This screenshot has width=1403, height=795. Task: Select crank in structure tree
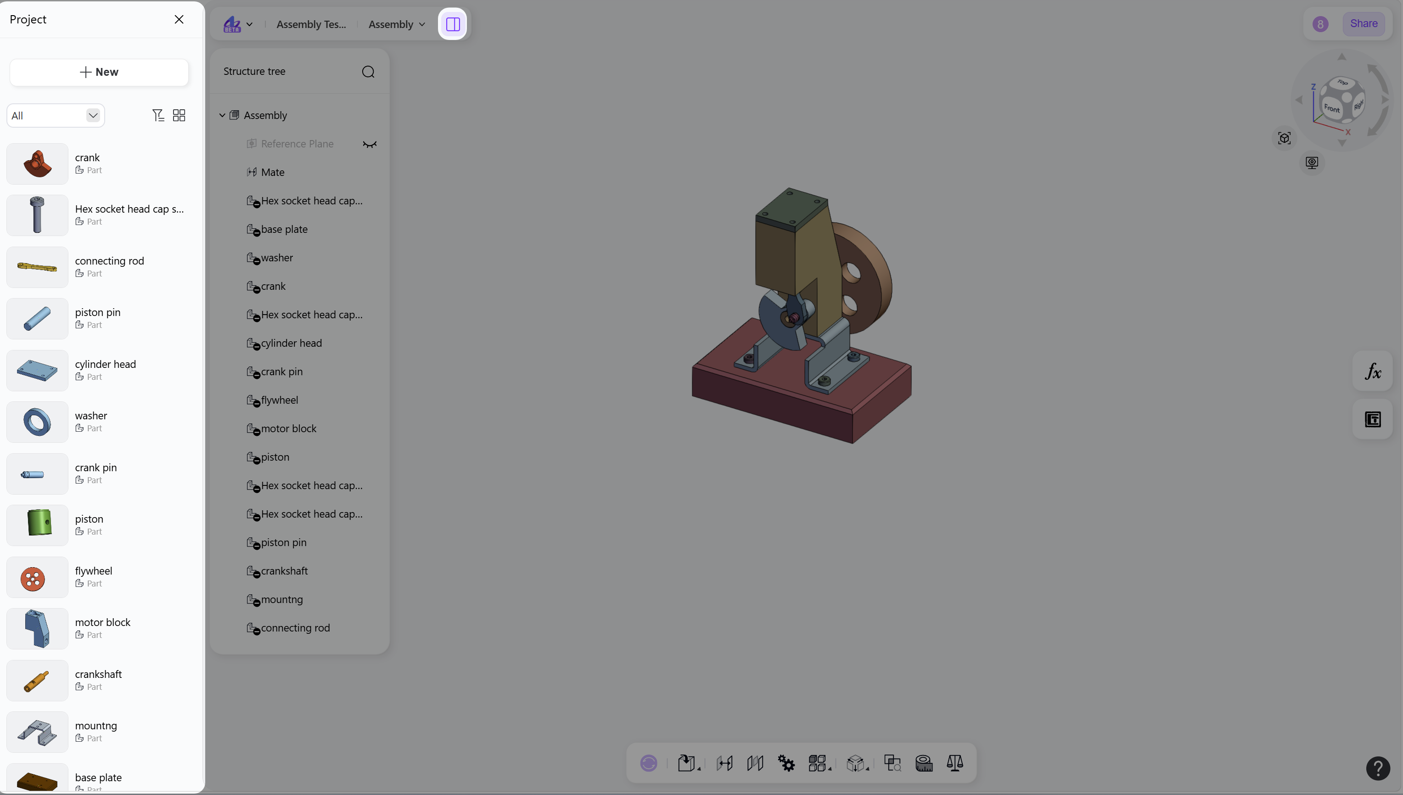273,286
